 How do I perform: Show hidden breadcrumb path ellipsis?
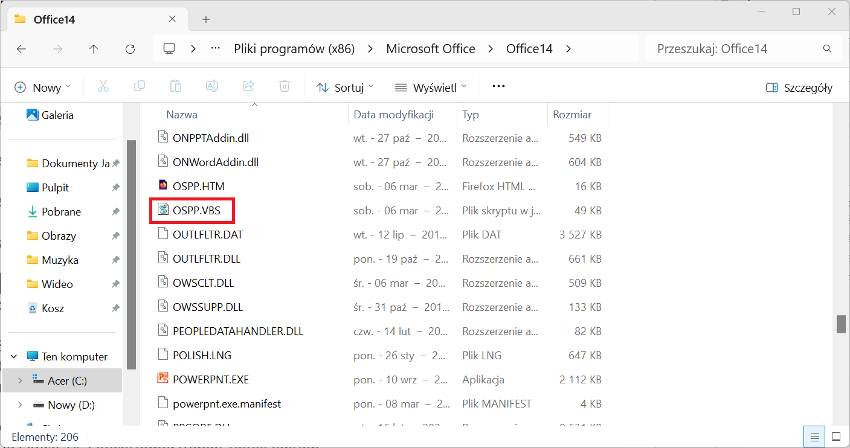pyautogui.click(x=216, y=49)
